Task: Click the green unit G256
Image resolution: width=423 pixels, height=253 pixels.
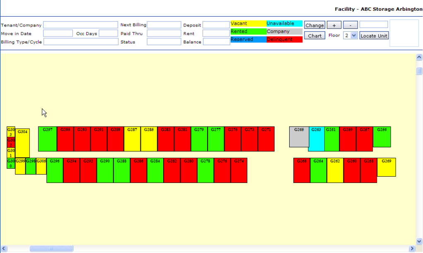Action: point(382,137)
